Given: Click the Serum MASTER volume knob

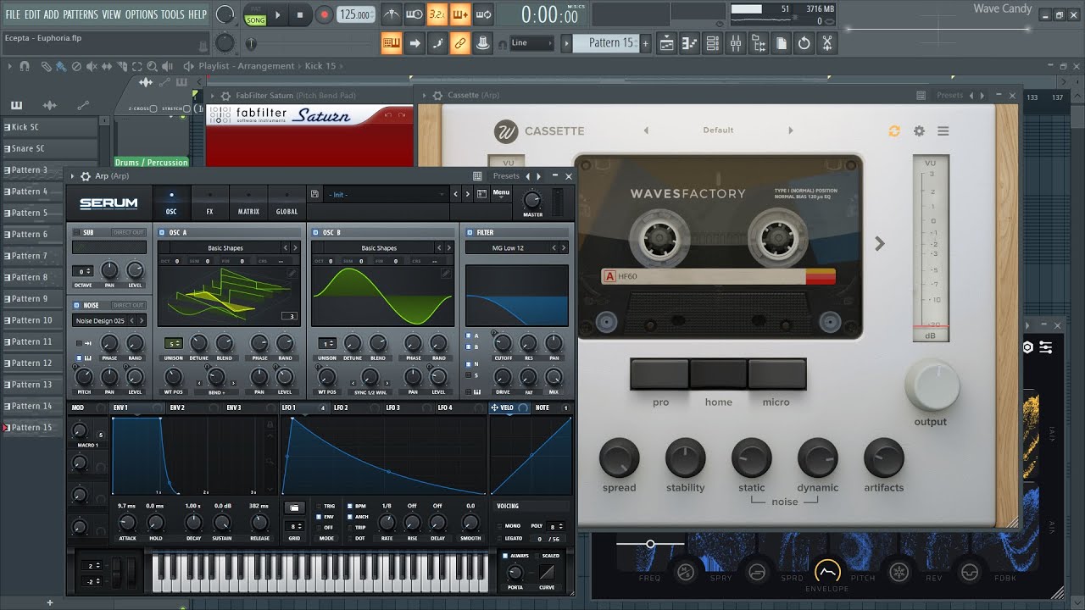Looking at the screenshot, I should [x=532, y=200].
